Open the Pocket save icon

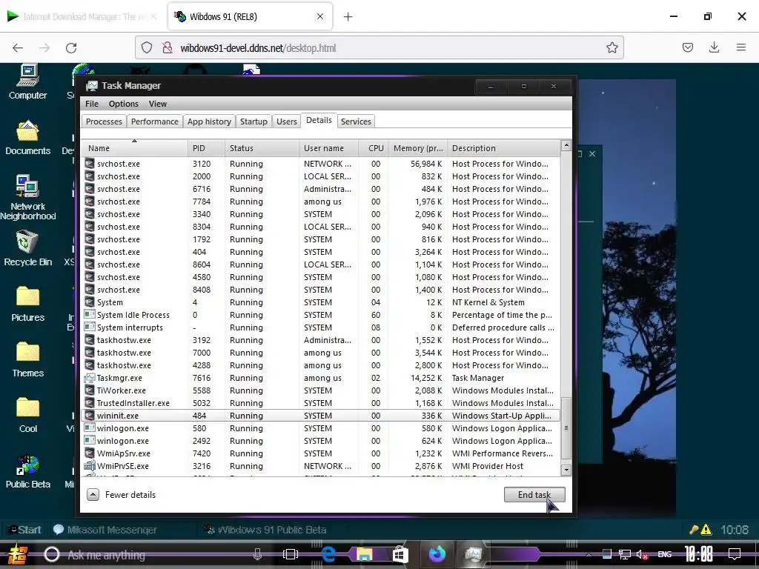pyautogui.click(x=688, y=47)
